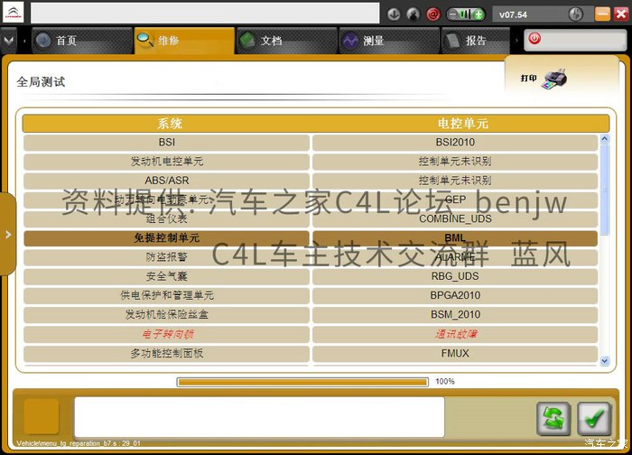Expand the left side panel arrow
Viewport: 632px width, 455px height.
8,234
